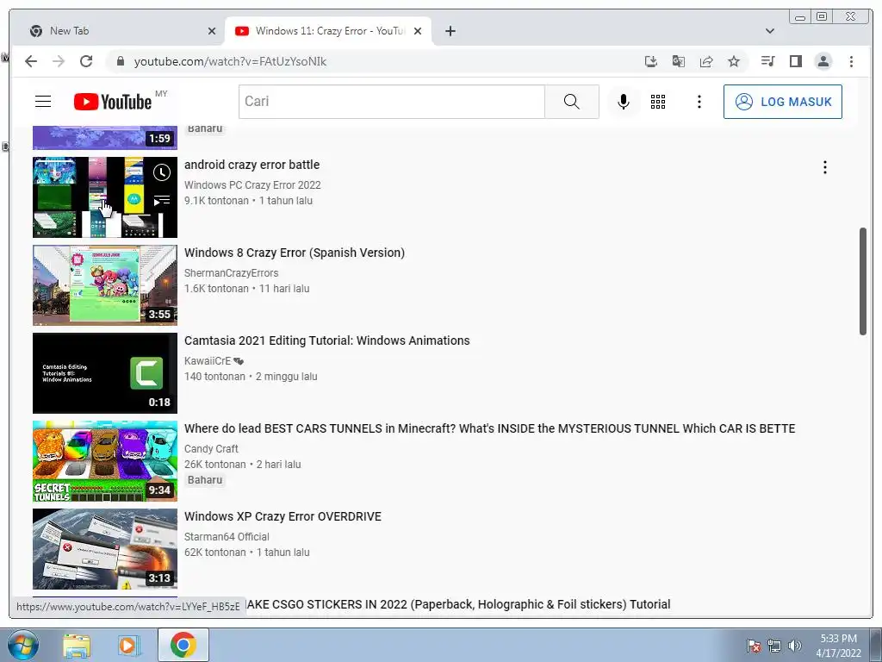Share this page via share icon
The width and height of the screenshot is (882, 662).
(x=706, y=61)
